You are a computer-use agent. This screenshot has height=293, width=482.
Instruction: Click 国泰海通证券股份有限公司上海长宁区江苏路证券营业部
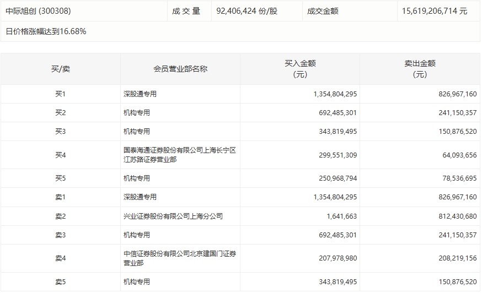[180, 155]
